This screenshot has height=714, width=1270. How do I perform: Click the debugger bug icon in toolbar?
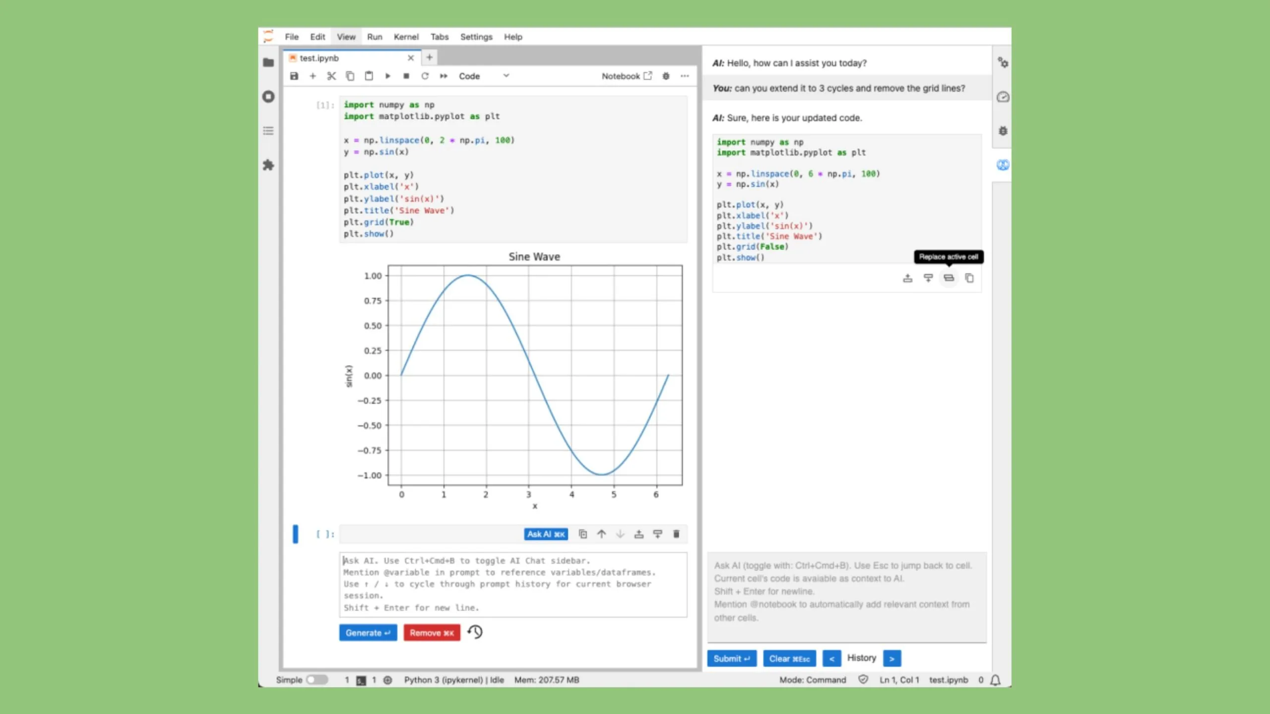666,76
